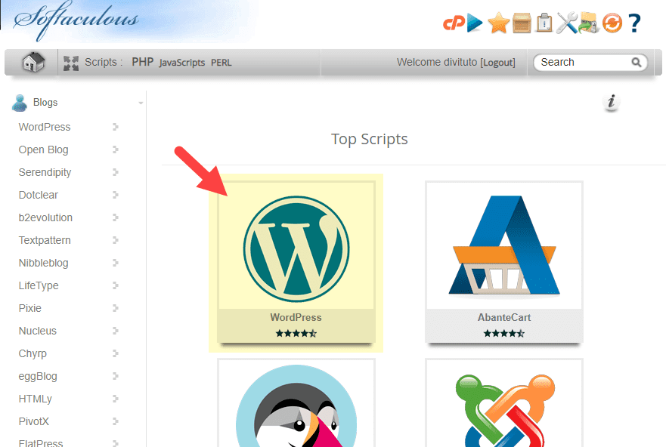This screenshot has height=447, width=666.
Task: Click the info 'i' icon
Action: point(612,102)
